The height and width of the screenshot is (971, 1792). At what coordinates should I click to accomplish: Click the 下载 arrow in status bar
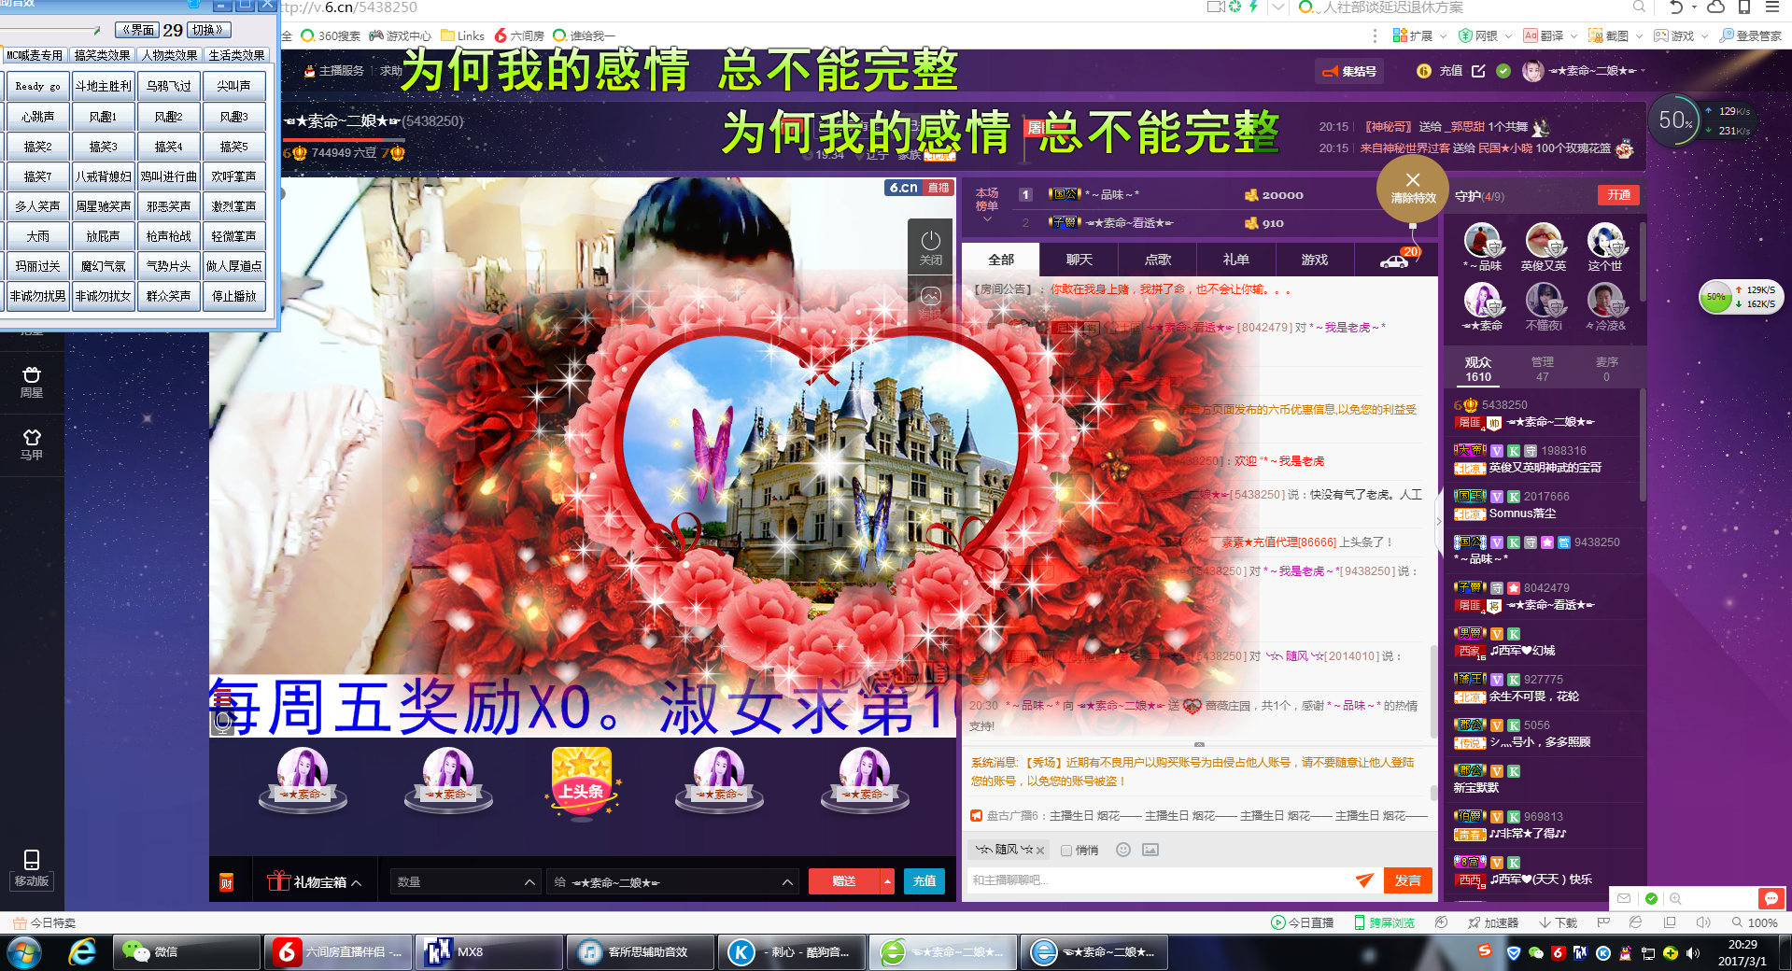coord(1545,922)
